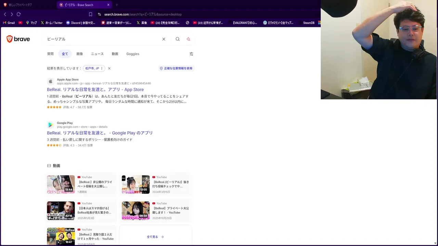Viewport: 438px width, 246px height.
Task: Click 正確な位置情報を使用 button
Action: click(x=176, y=68)
